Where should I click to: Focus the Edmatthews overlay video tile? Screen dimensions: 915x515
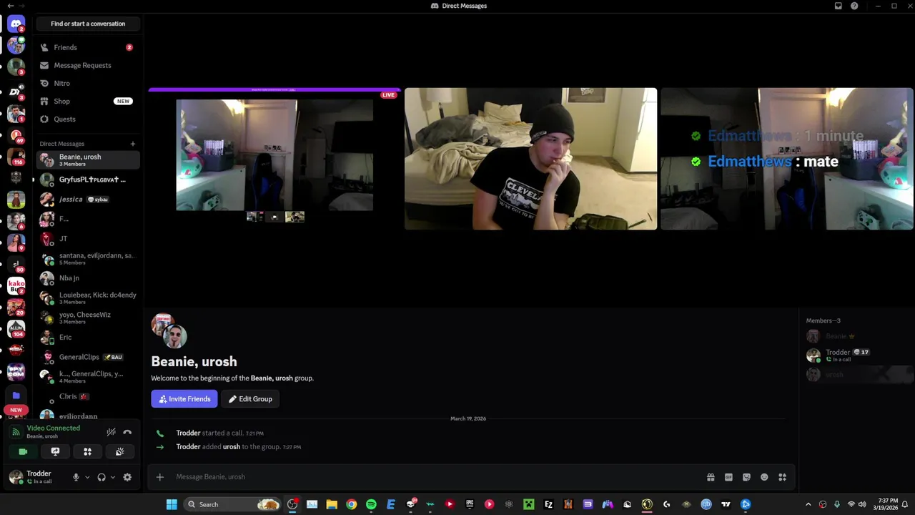[787, 159]
